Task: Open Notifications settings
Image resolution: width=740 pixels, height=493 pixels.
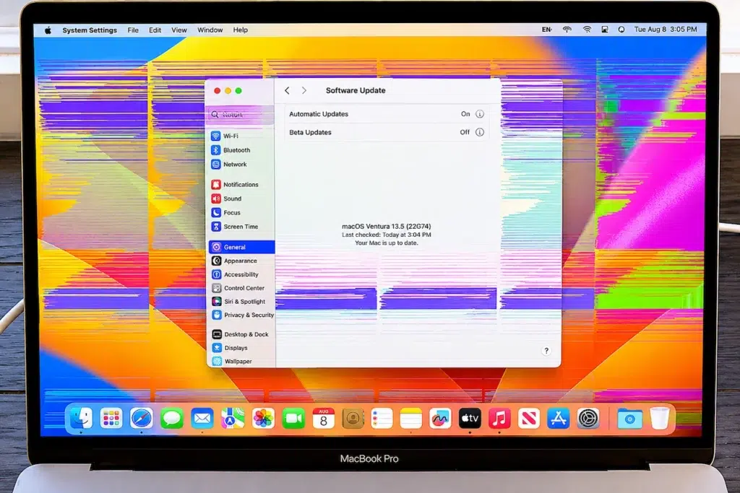Action: click(x=241, y=184)
